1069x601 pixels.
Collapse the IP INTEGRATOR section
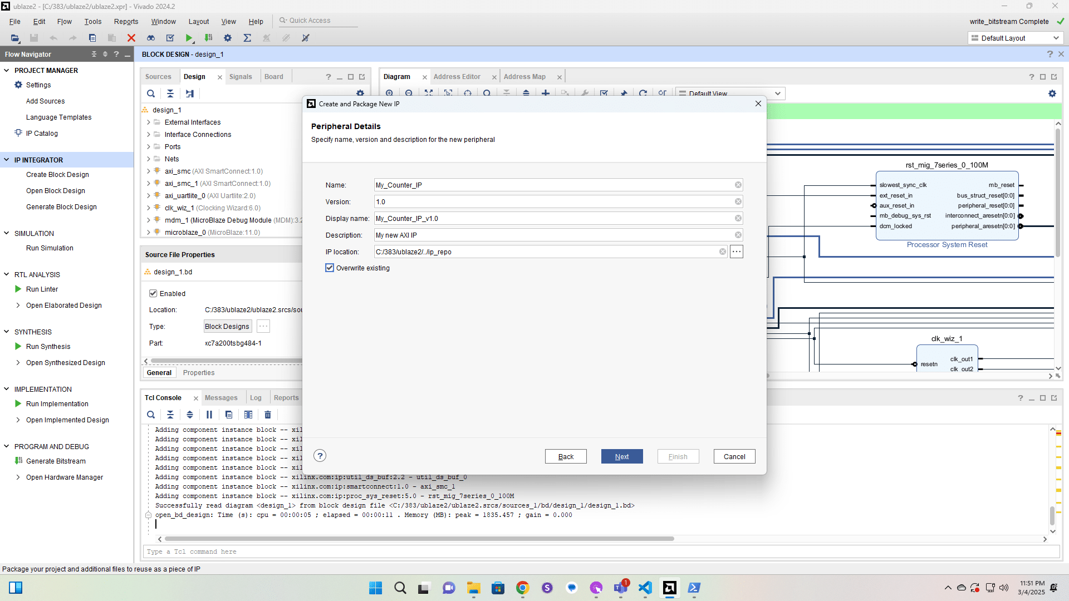7,160
